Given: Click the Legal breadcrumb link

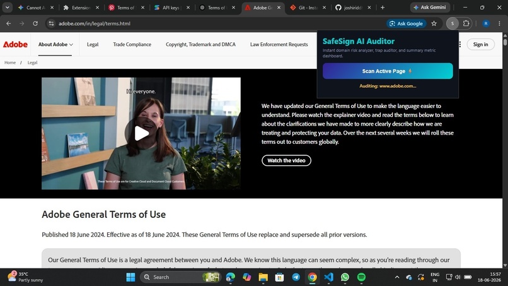Looking at the screenshot, I should click(32, 63).
